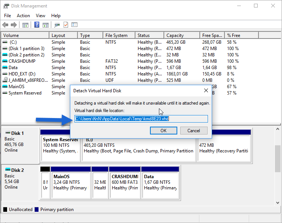Click the disc icon beside J_AMBM_x86FREO volume

5,80
